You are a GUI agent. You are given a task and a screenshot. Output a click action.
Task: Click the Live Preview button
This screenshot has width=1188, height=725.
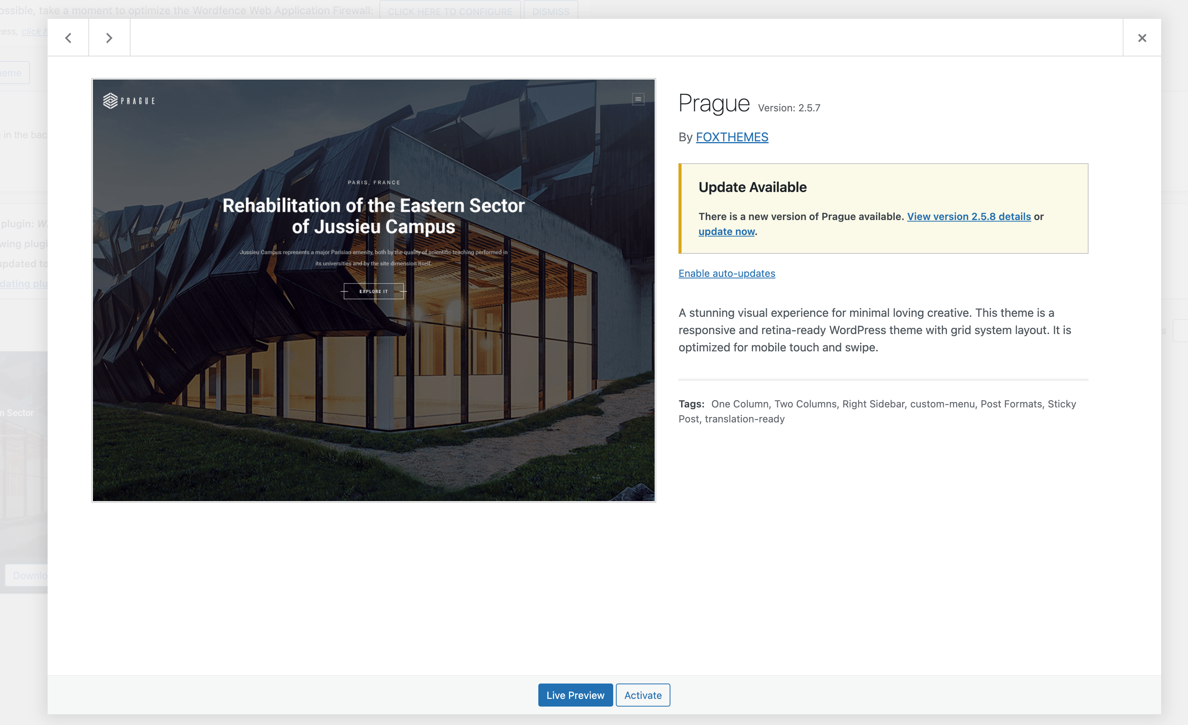pyautogui.click(x=575, y=695)
